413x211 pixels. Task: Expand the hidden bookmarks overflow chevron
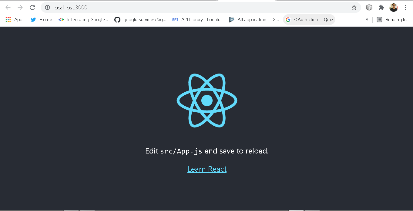pos(367,19)
